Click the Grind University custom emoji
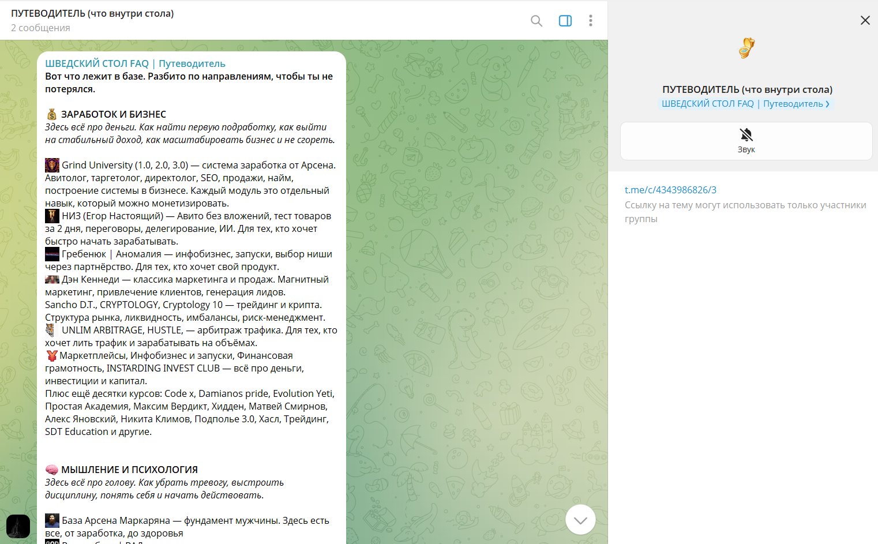878x544 pixels. pyautogui.click(x=52, y=165)
